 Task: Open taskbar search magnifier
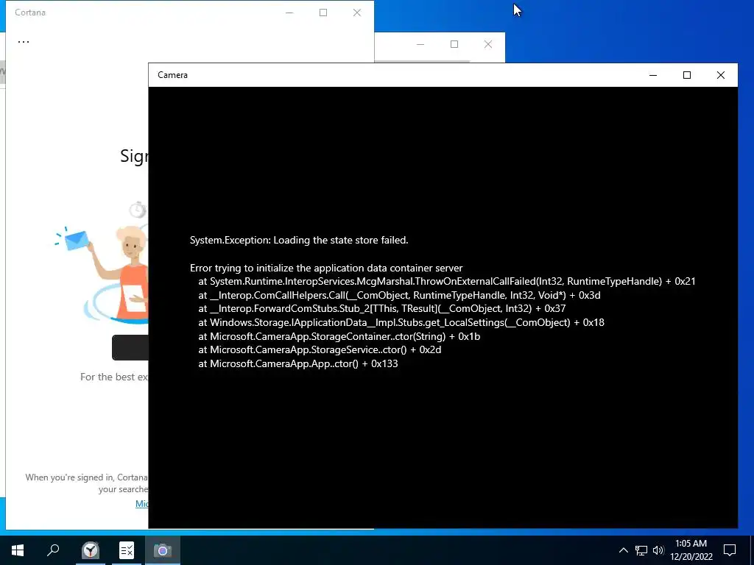coord(53,550)
